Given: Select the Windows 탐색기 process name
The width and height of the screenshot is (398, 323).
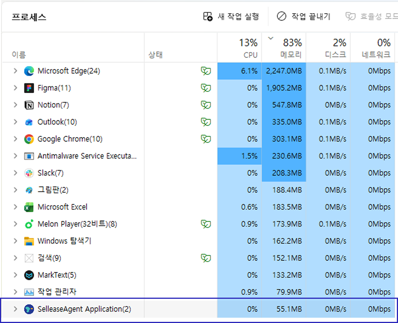Looking at the screenshot, I should [x=64, y=241].
